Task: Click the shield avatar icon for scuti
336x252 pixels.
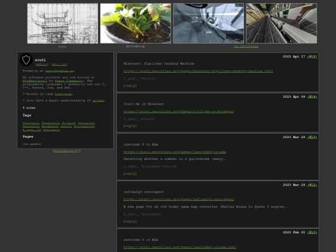Action: (26, 60)
